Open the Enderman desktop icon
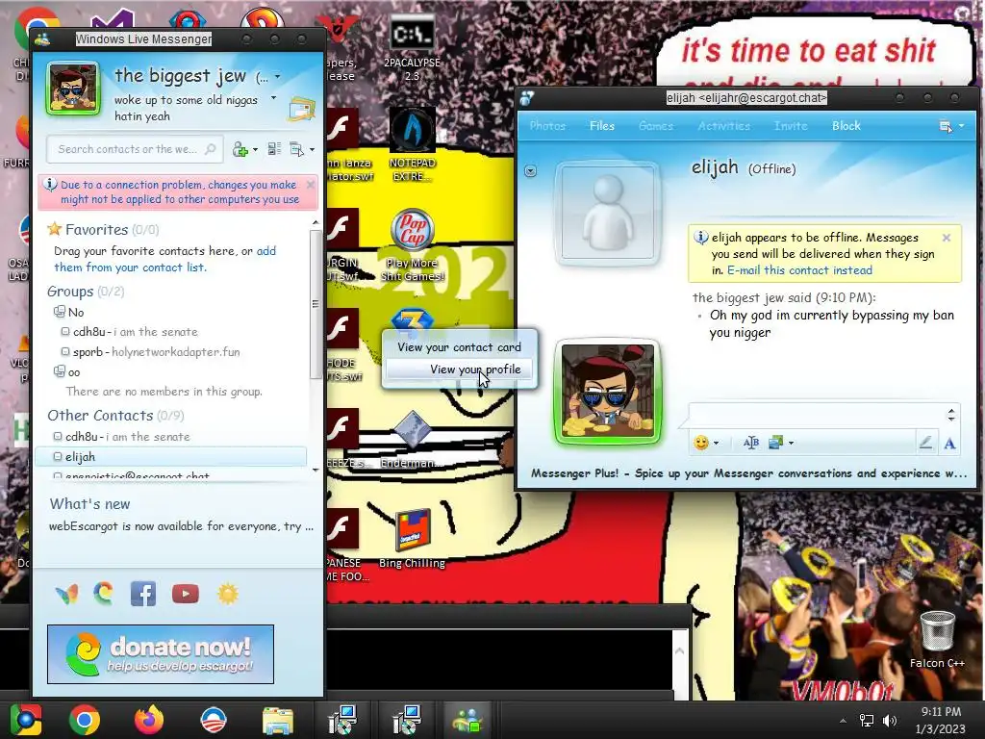 coord(412,440)
